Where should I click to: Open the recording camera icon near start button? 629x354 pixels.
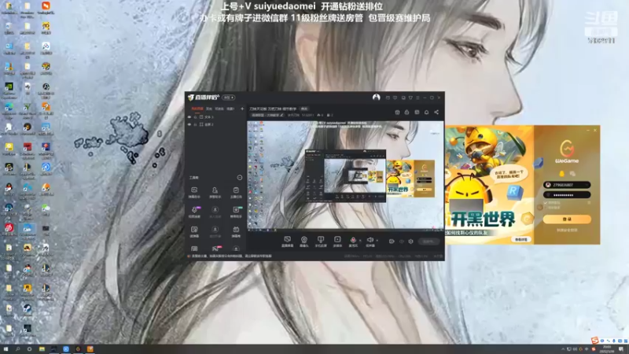coord(392,242)
